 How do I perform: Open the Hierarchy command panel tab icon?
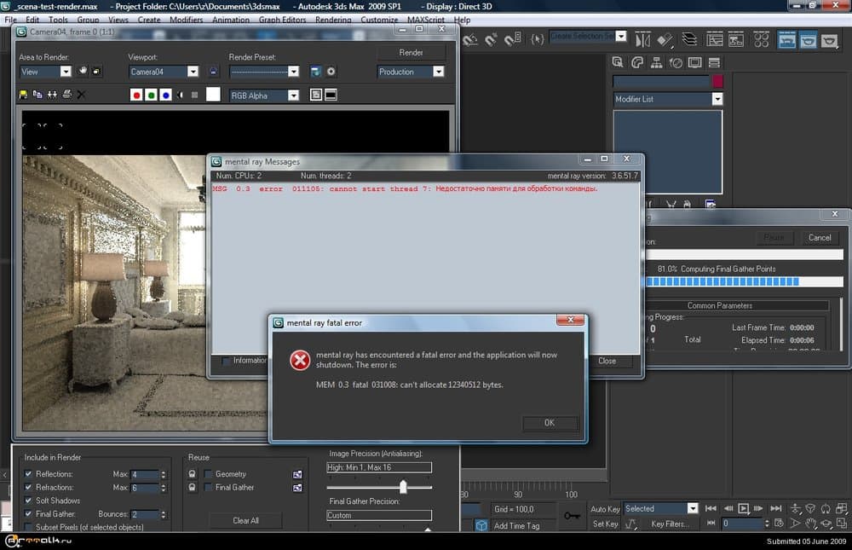click(657, 63)
